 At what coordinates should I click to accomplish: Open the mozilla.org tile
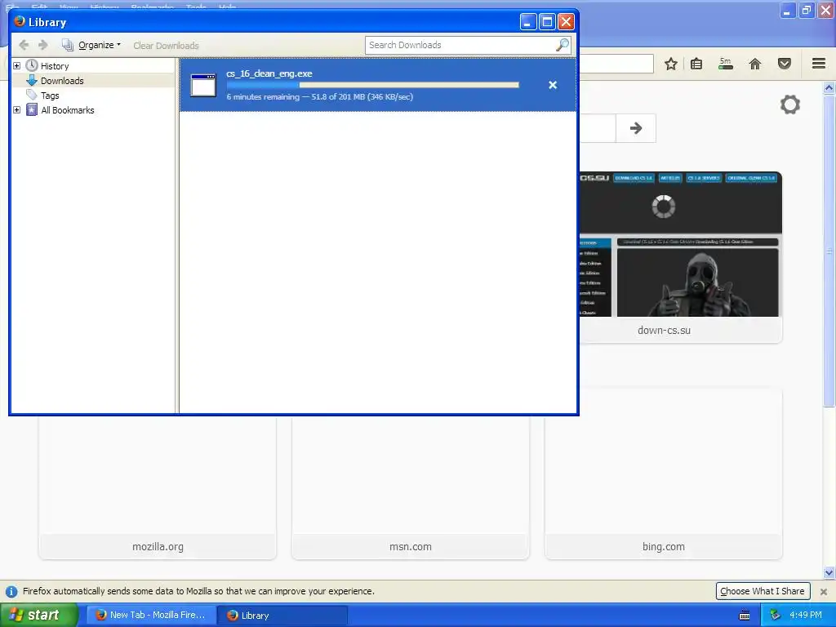158,487
